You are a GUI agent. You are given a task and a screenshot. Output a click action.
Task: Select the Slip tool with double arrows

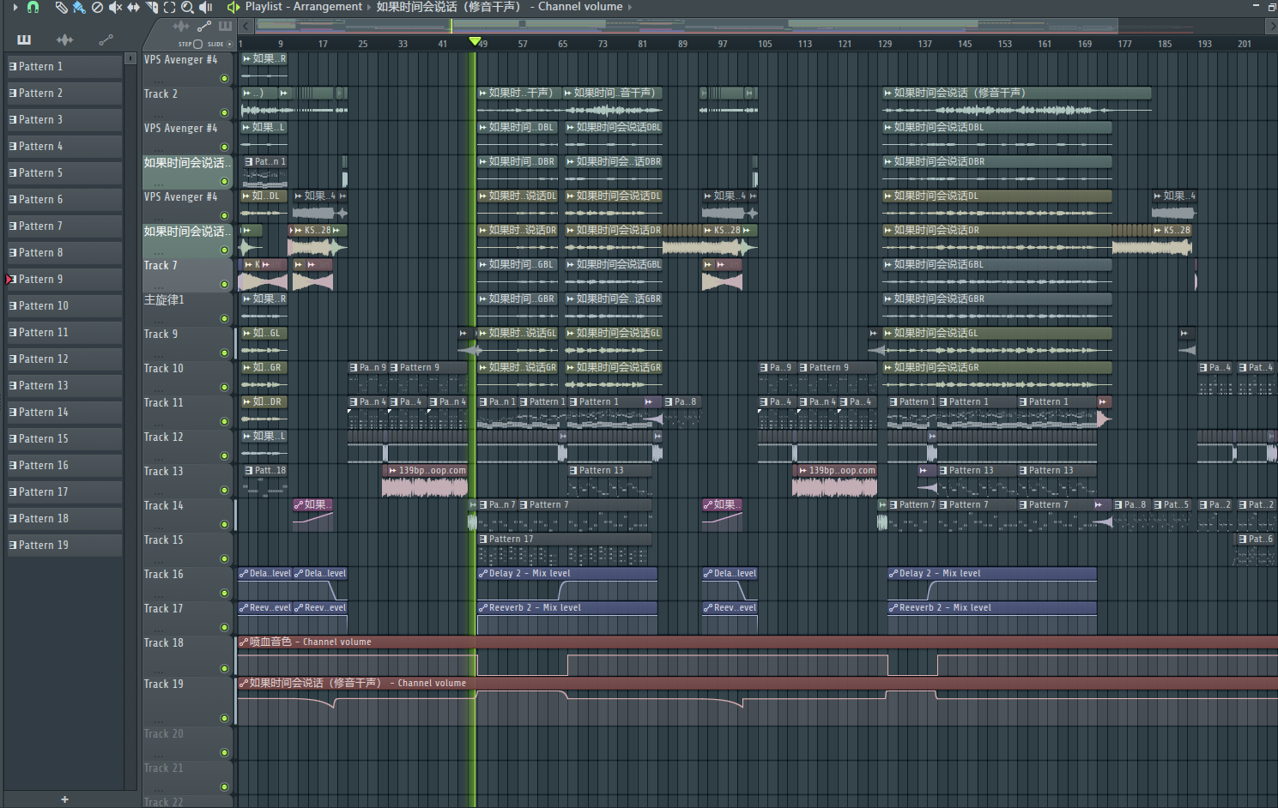[x=133, y=7]
